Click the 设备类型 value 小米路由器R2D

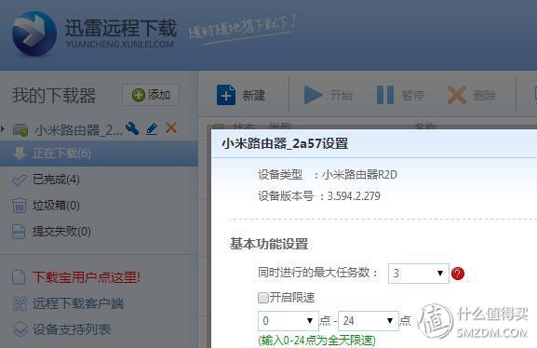click(359, 175)
